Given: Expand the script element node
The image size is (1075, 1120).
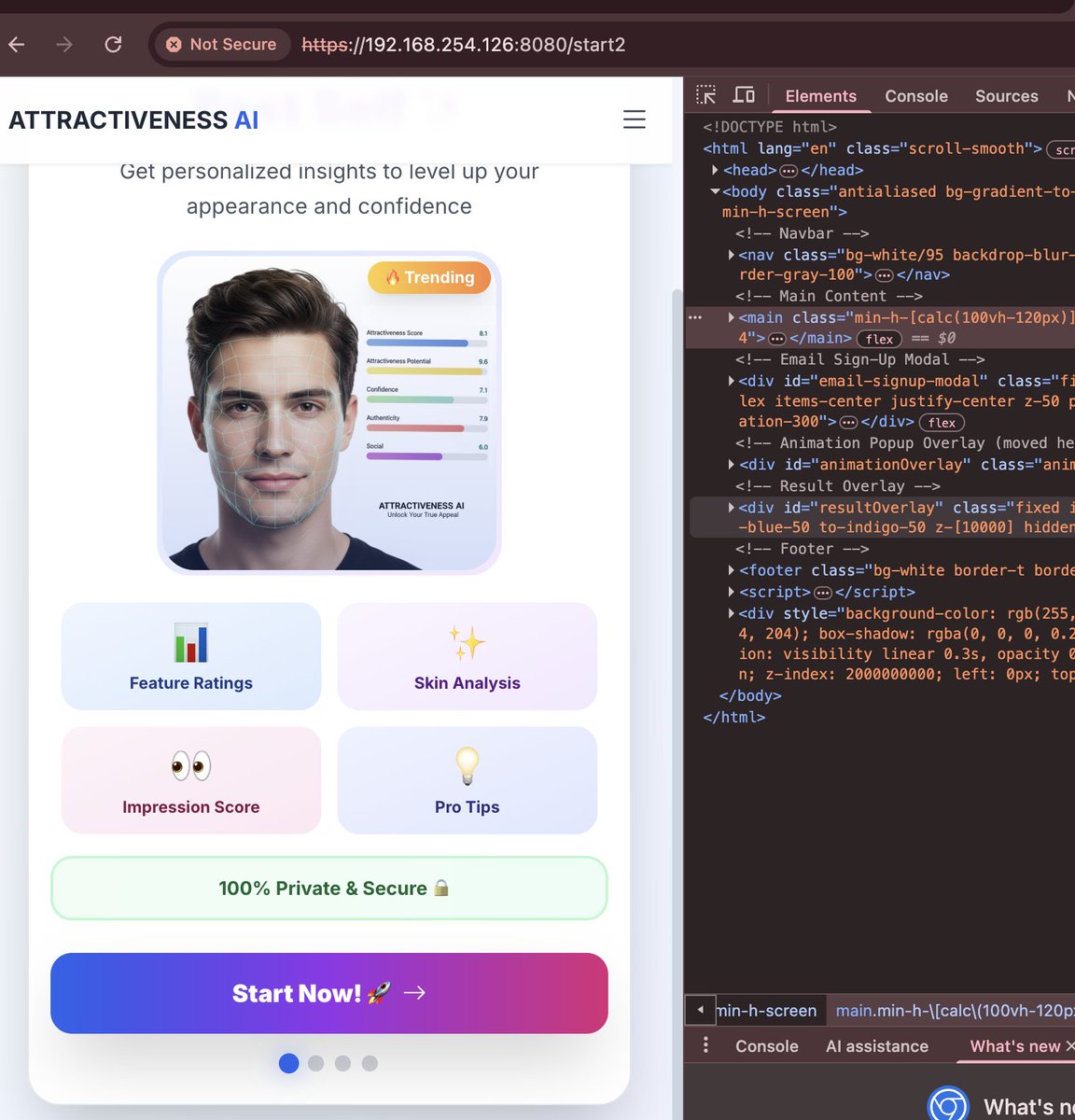Looking at the screenshot, I should pyautogui.click(x=731, y=592).
